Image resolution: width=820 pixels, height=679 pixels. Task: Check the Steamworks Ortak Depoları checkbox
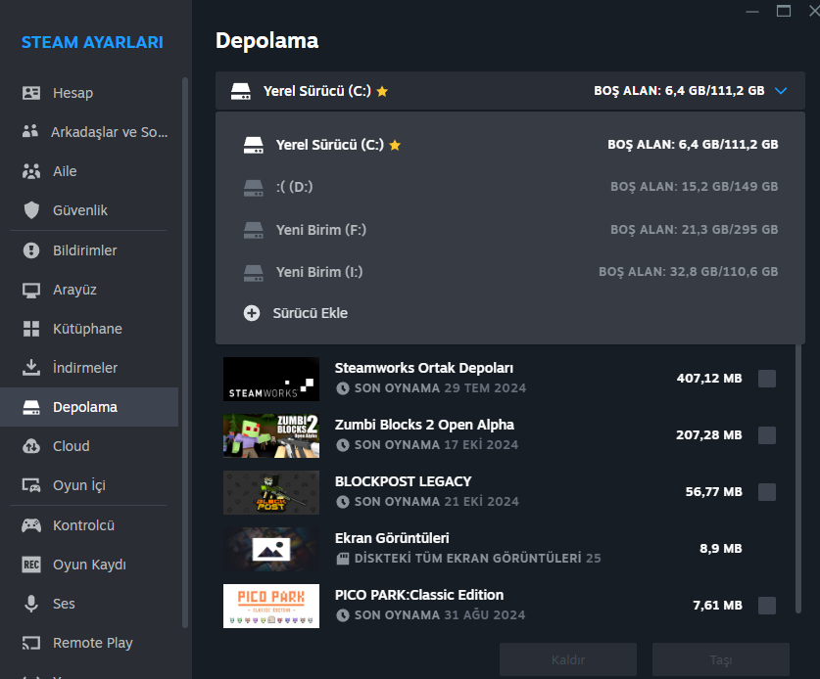point(767,379)
